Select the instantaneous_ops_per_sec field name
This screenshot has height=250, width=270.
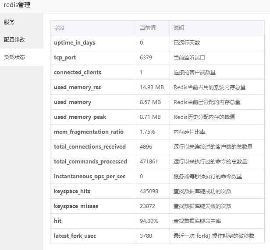(x=89, y=176)
